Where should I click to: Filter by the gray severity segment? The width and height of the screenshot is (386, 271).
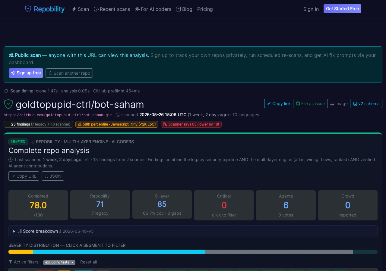[279, 252]
